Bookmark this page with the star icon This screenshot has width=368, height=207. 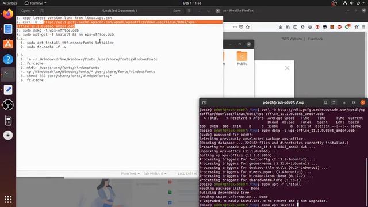248,27
